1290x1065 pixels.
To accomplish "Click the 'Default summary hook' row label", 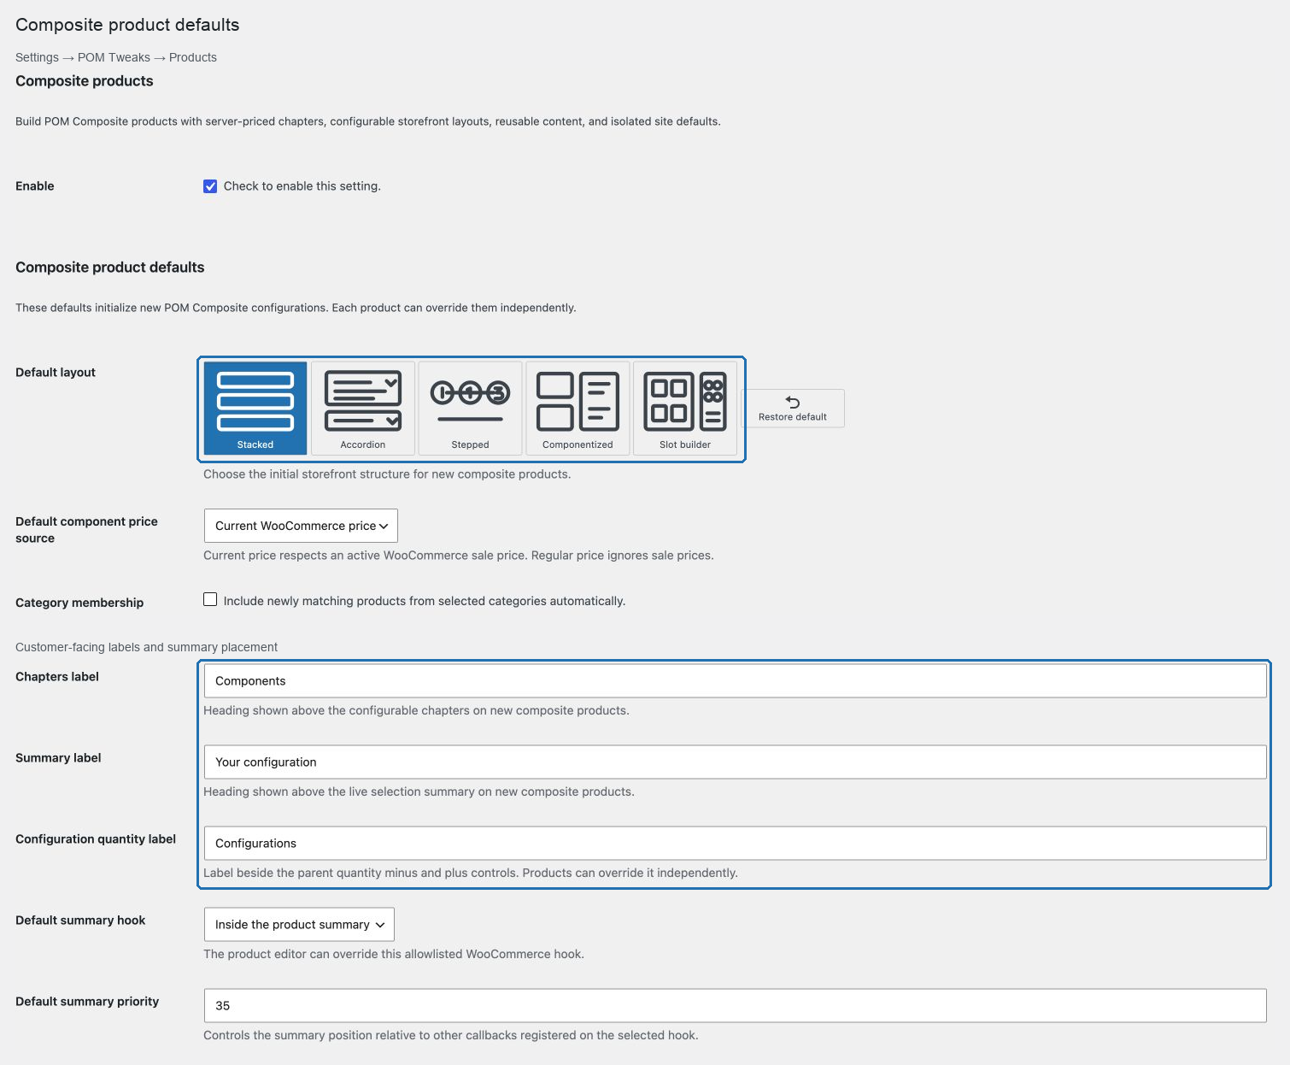I will pyautogui.click(x=80, y=920).
